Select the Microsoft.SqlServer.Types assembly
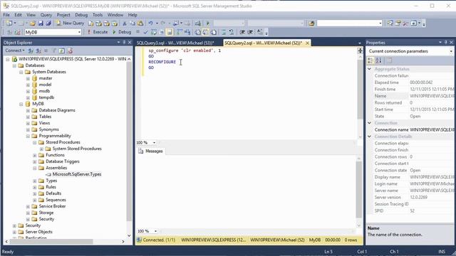This screenshot has width=456, height=256. click(x=77, y=174)
